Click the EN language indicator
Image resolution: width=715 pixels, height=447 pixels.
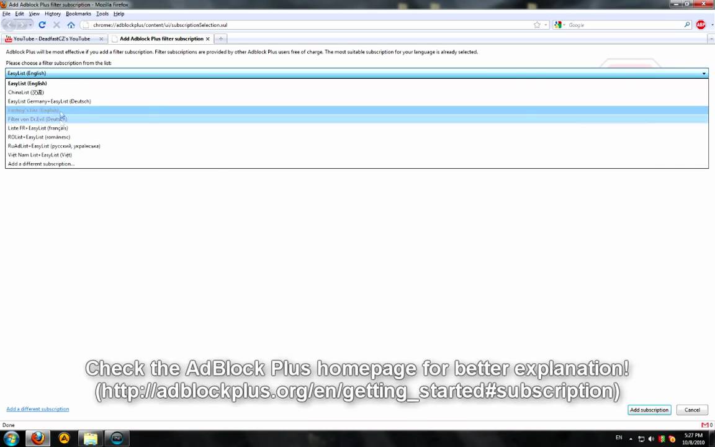coord(619,438)
